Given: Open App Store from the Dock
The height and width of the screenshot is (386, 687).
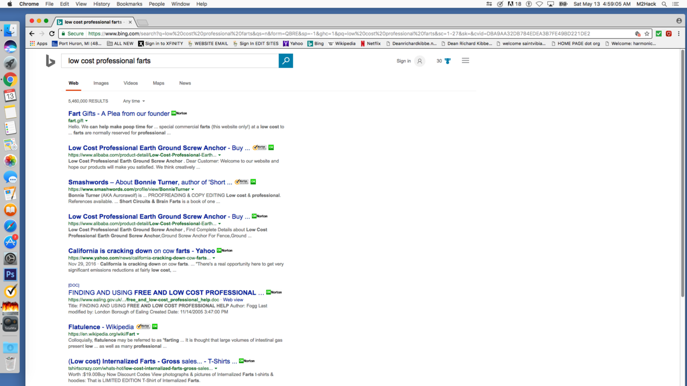Looking at the screenshot, I should [x=10, y=242].
